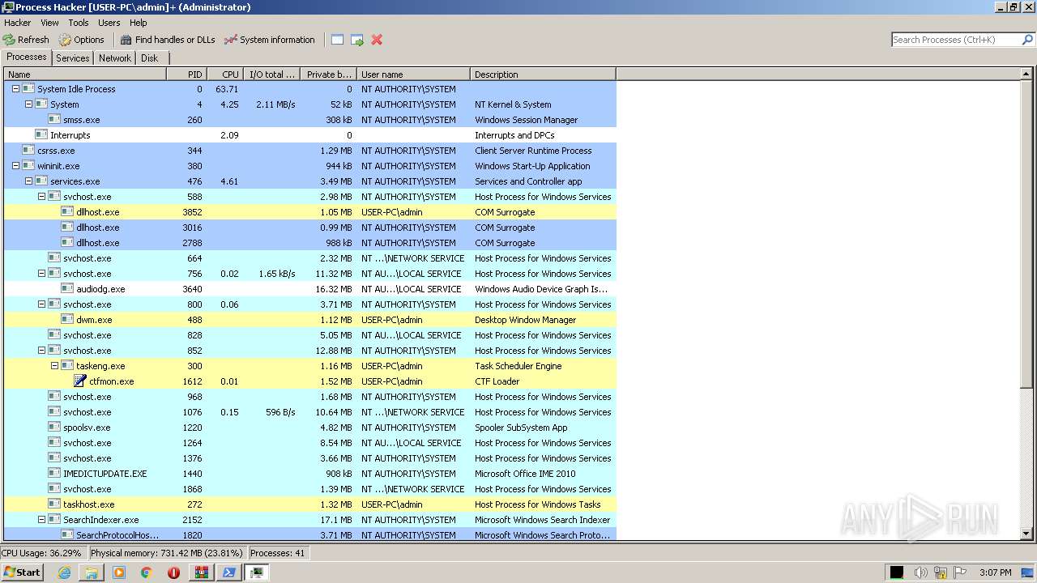Image resolution: width=1037 pixels, height=583 pixels.
Task: Click the spoolsv.exe process icon
Action: pos(54,428)
